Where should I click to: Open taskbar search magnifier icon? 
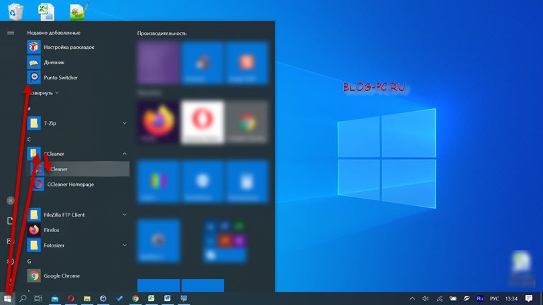coord(23,298)
